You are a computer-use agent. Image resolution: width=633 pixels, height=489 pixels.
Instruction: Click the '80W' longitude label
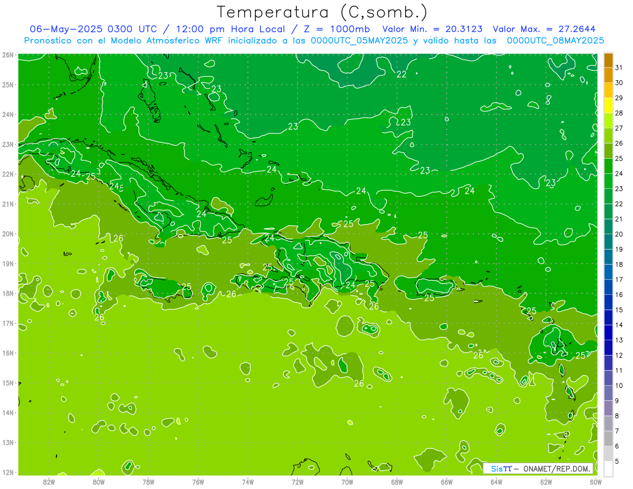coord(98,482)
